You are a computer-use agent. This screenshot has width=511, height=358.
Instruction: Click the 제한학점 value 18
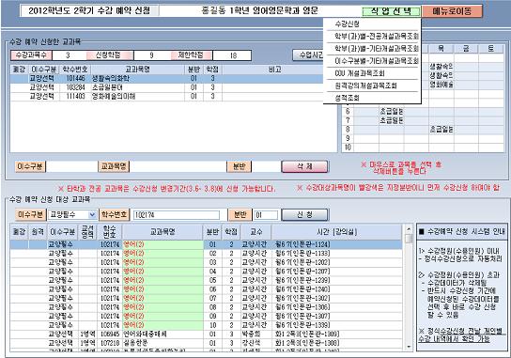coord(233,55)
